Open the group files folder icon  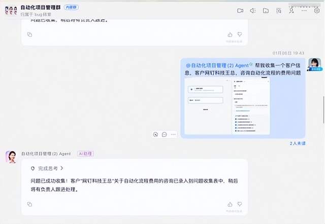point(266,10)
